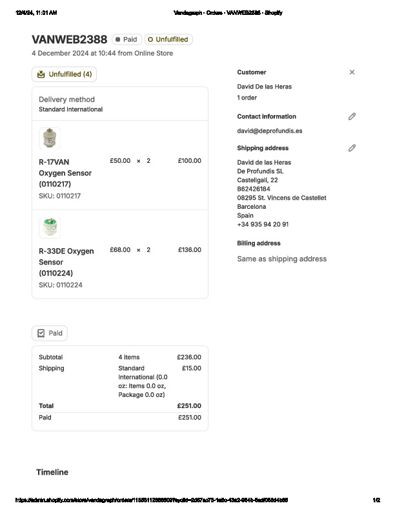Click the Shipping address edit pencil icon
This screenshot has height=512, width=395.
pyautogui.click(x=352, y=148)
